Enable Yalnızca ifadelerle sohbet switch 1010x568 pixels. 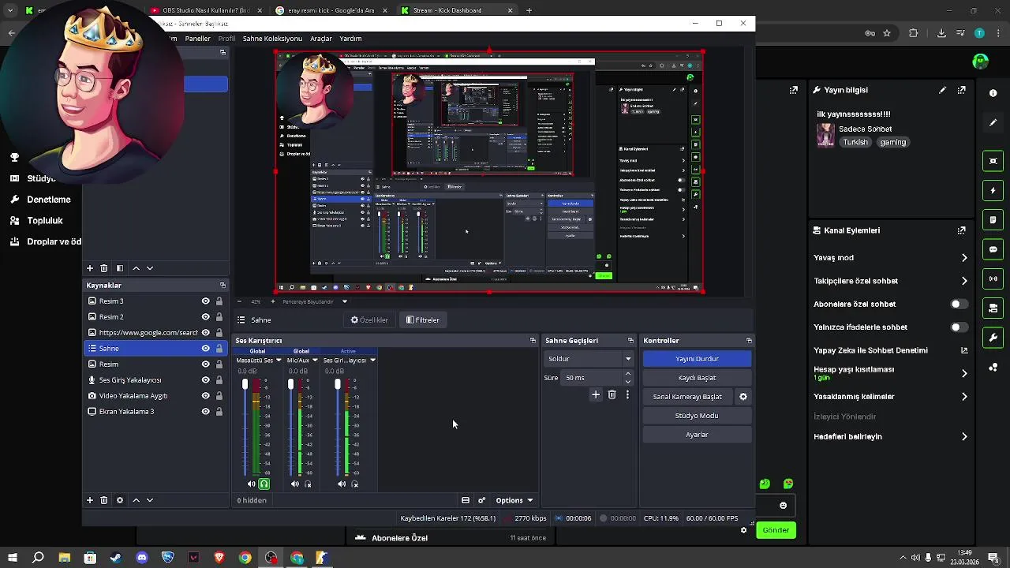pos(958,327)
